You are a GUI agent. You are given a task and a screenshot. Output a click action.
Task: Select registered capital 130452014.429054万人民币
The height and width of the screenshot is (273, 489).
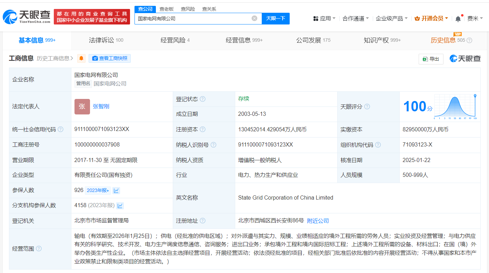click(x=272, y=130)
